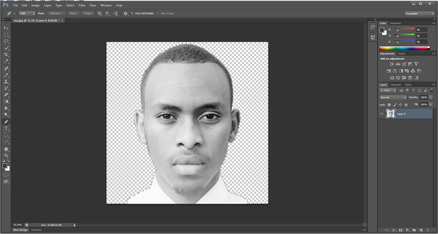This screenshot has width=438, height=234.
Task: Select the Hand tool
Action: [x=6, y=149]
